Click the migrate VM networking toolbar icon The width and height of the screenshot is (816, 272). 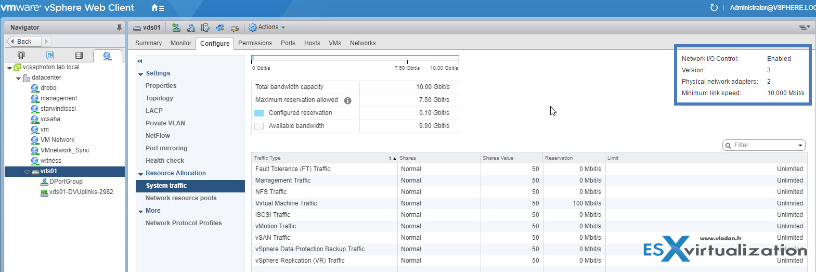220,28
